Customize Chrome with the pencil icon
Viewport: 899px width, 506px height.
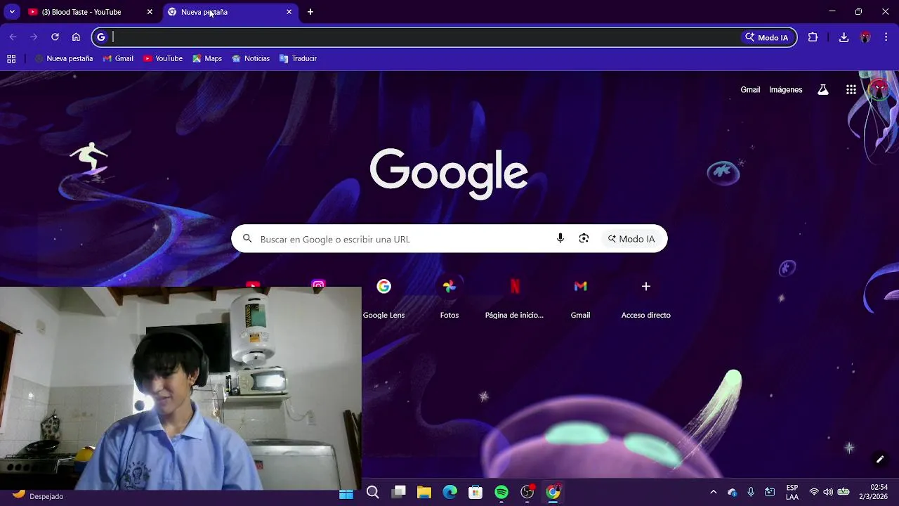[880, 460]
